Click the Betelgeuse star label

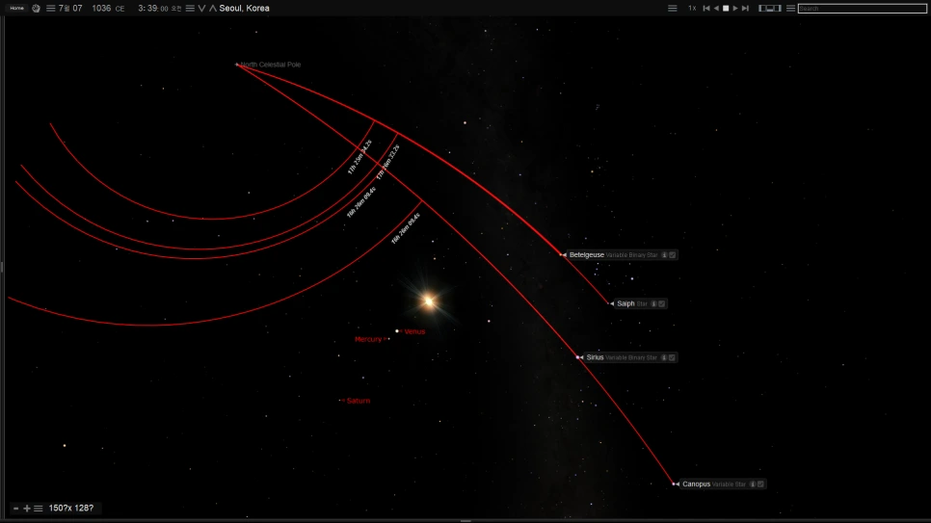587,255
